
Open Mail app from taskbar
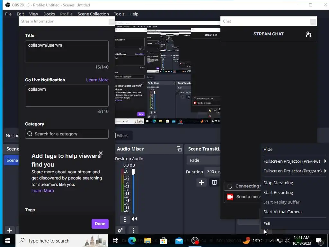pos(179,241)
